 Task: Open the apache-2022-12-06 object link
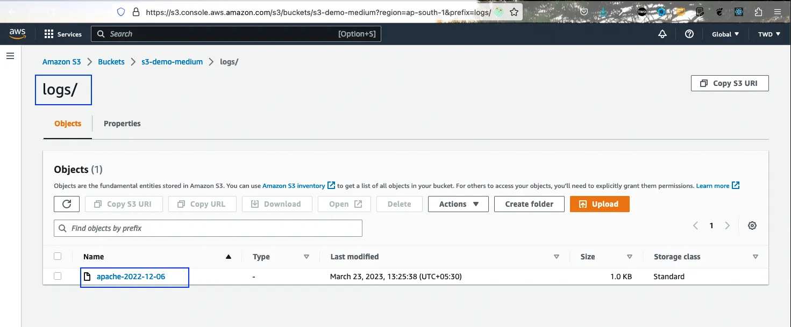[131, 277]
